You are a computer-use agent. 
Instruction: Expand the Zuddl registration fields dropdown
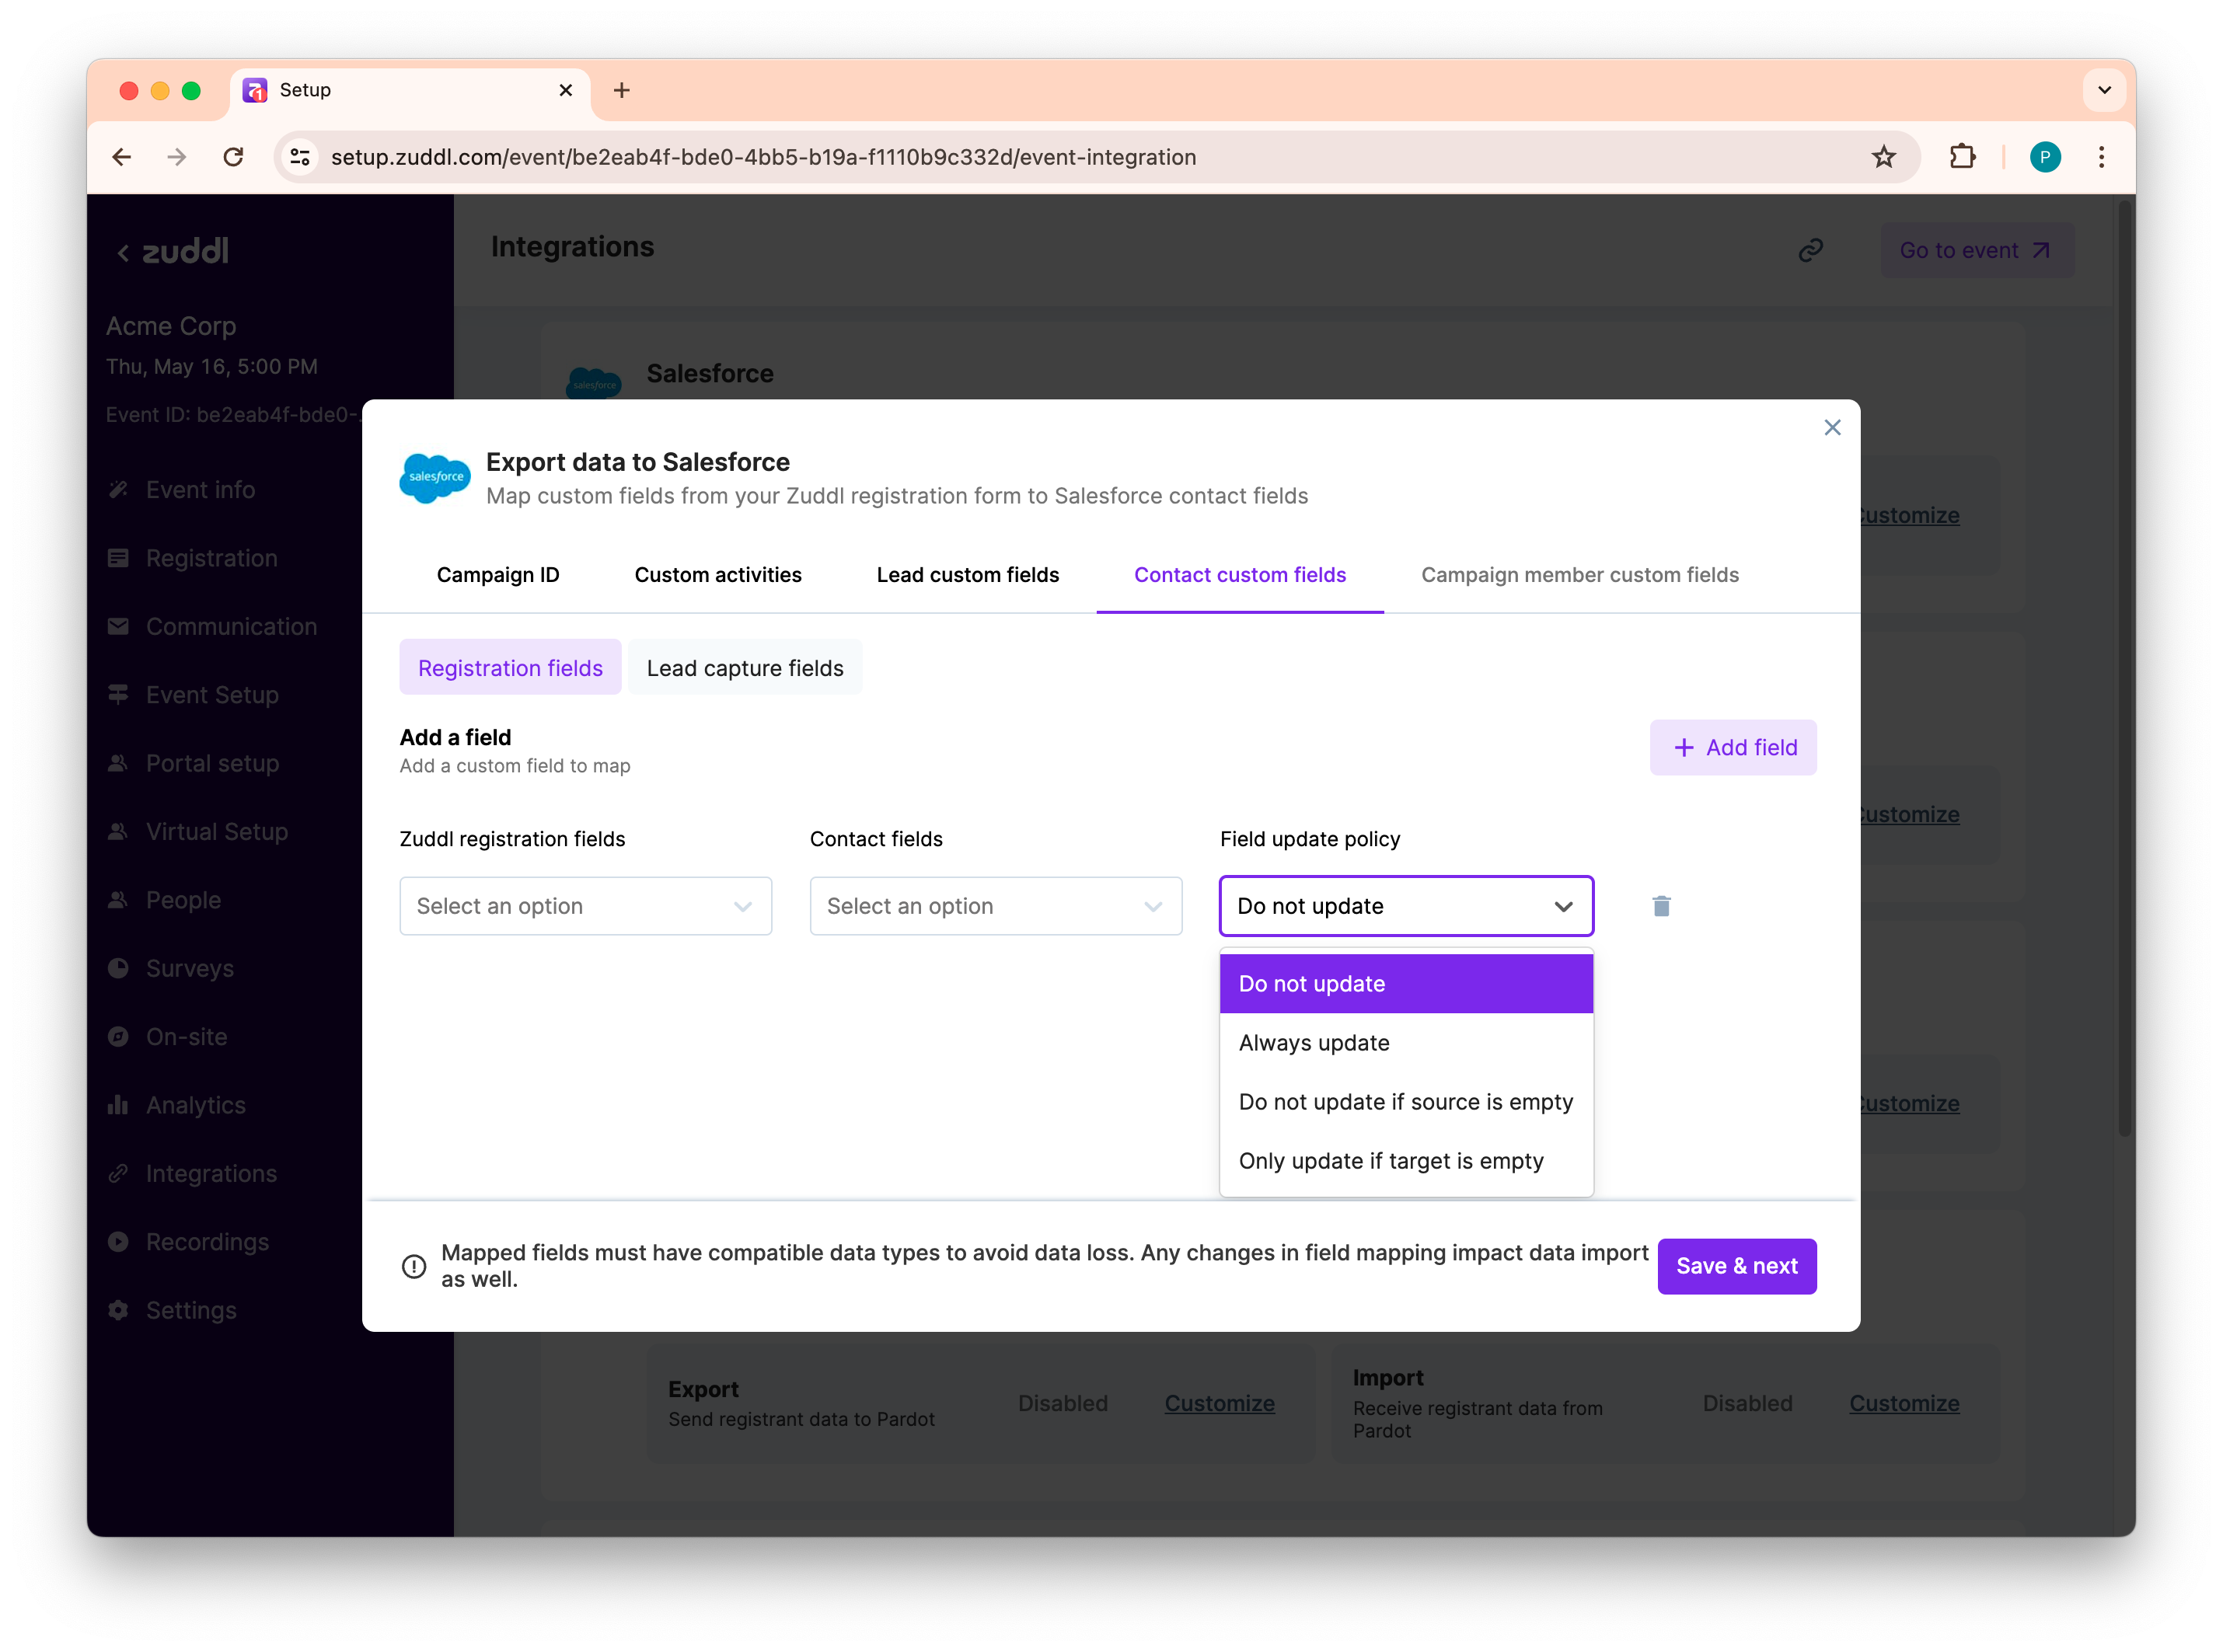tap(585, 906)
